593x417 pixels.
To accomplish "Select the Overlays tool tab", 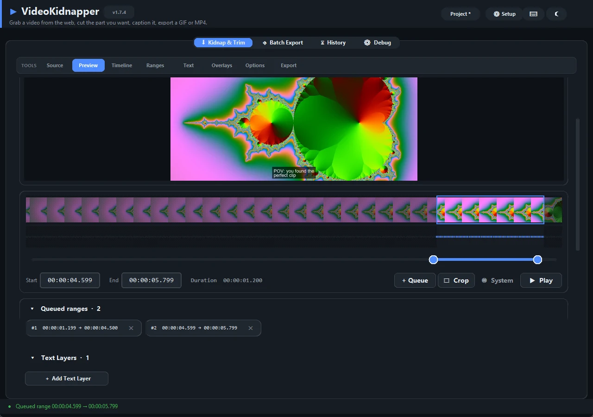I will [222, 65].
